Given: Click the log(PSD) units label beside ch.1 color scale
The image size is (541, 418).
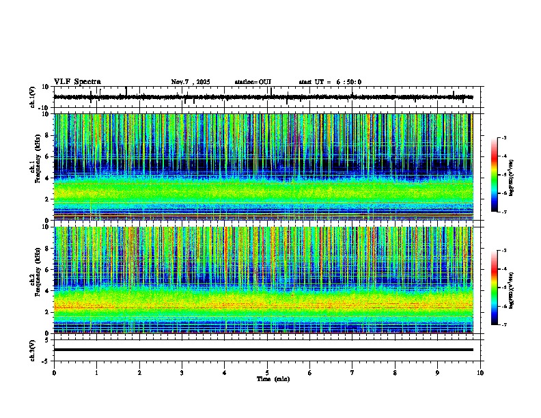Looking at the screenshot, I should 511,178.
